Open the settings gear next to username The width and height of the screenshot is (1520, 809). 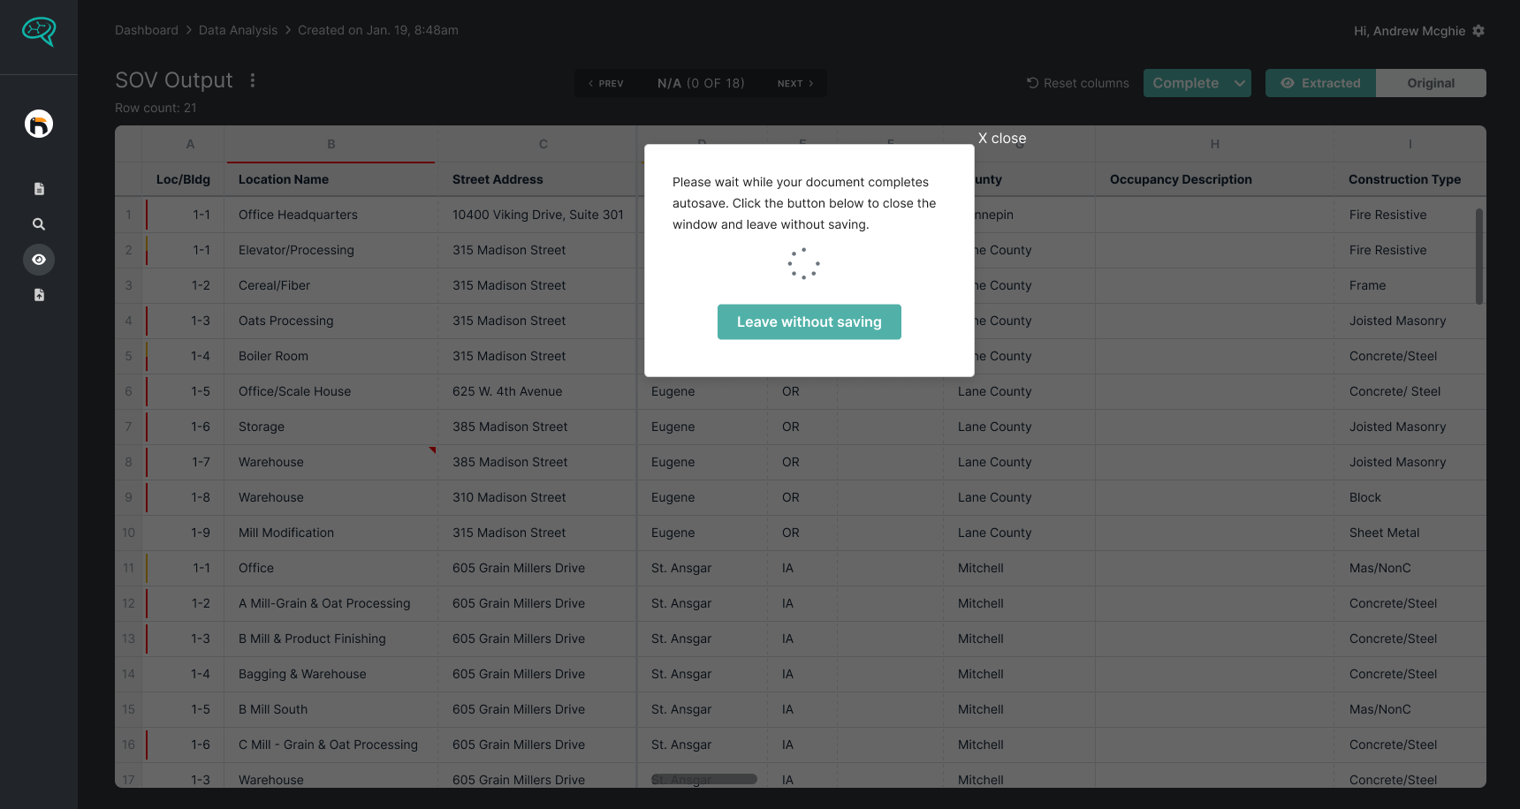1478,31
